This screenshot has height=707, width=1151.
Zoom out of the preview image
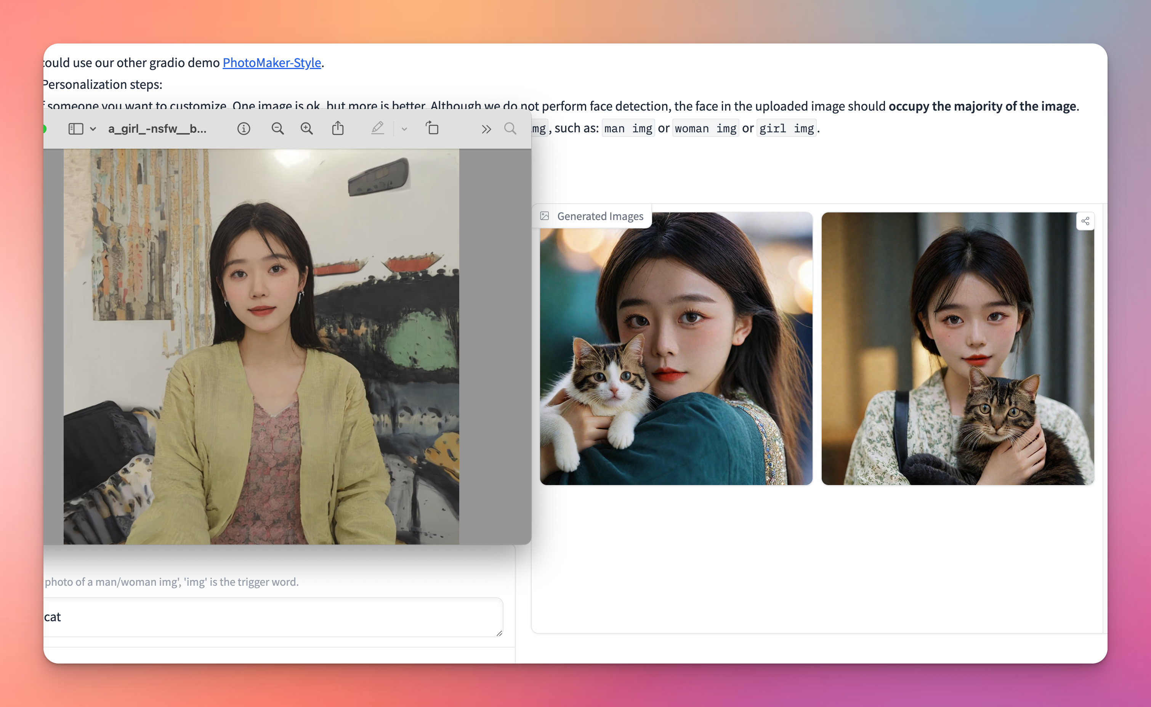pyautogui.click(x=277, y=129)
